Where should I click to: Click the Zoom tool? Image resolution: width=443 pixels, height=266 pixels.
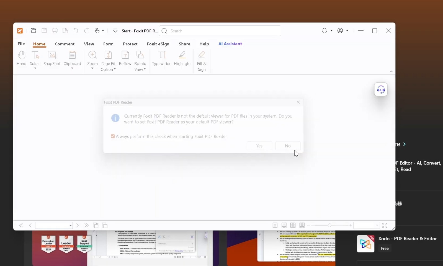point(92,58)
